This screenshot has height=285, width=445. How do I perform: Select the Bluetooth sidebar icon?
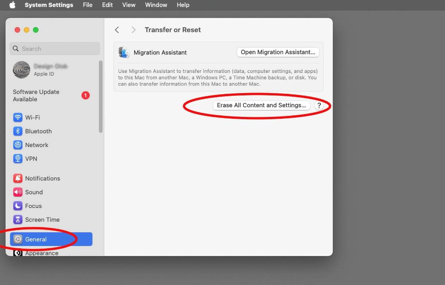pos(17,131)
